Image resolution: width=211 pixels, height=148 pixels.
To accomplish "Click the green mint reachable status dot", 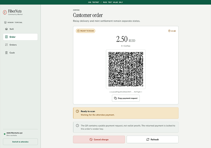I will (5, 134).
